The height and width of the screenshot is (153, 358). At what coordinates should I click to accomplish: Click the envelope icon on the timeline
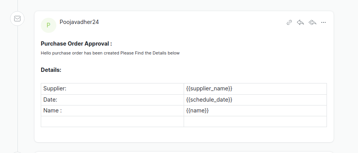[x=17, y=19]
